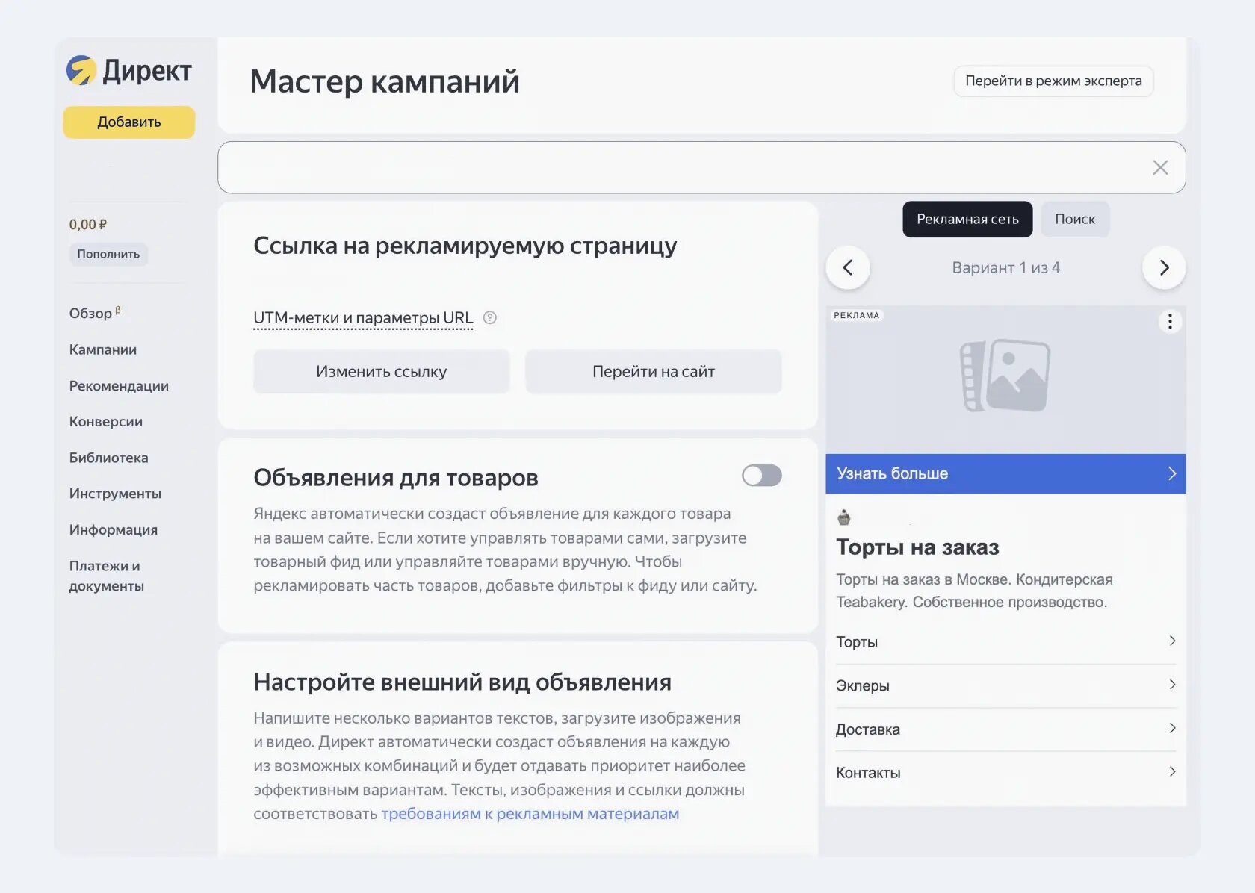This screenshot has height=893, width=1255.
Task: Toggle the Объявления для товаров switch
Action: (x=762, y=476)
